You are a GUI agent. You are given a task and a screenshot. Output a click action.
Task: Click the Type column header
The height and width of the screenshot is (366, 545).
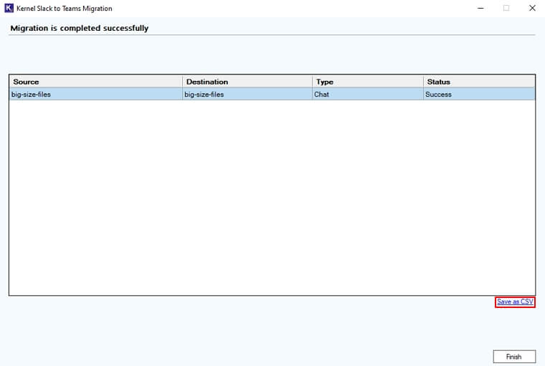click(368, 82)
